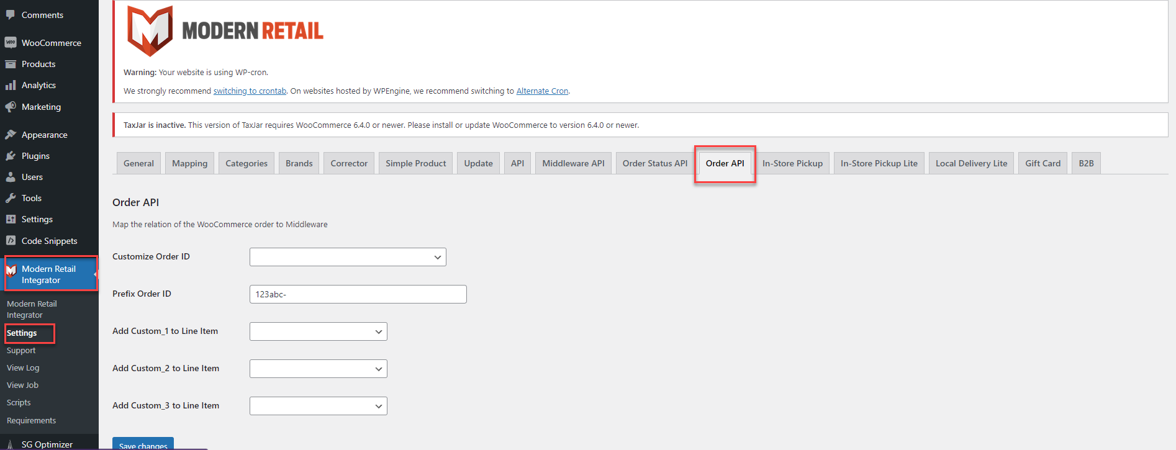Screen dimensions: 1176x450
Task: Switch to the Order Status API tab
Action: [655, 163]
